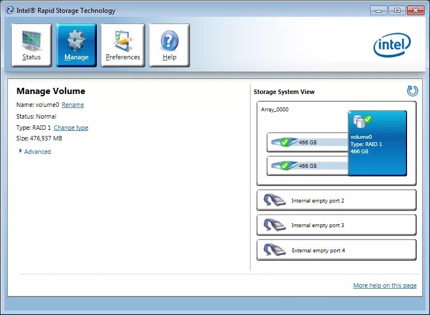Image resolution: width=430 pixels, height=315 pixels.
Task: Open the Help tab
Action: tap(169, 45)
